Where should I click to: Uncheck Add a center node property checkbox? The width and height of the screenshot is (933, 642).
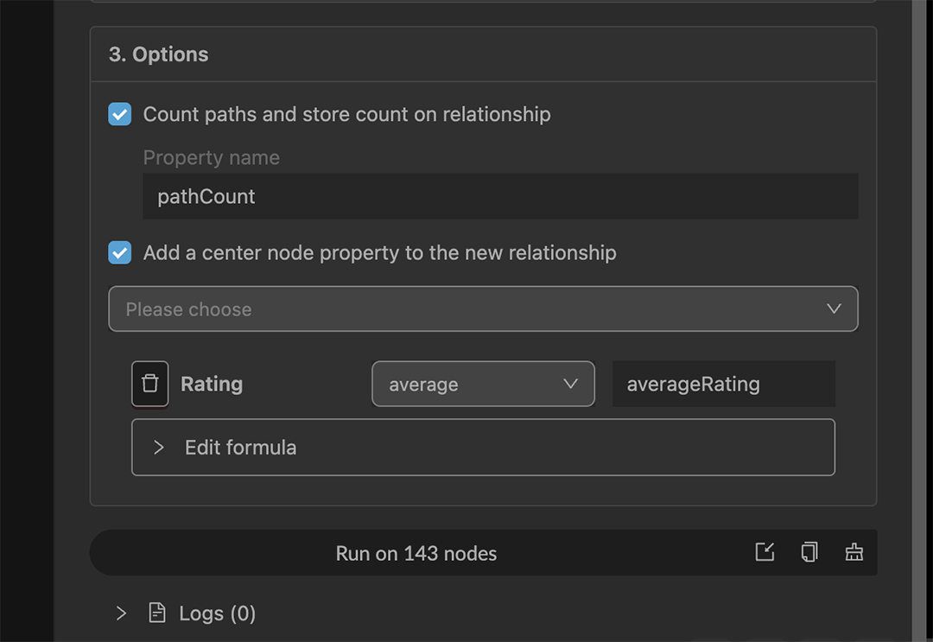tap(120, 253)
